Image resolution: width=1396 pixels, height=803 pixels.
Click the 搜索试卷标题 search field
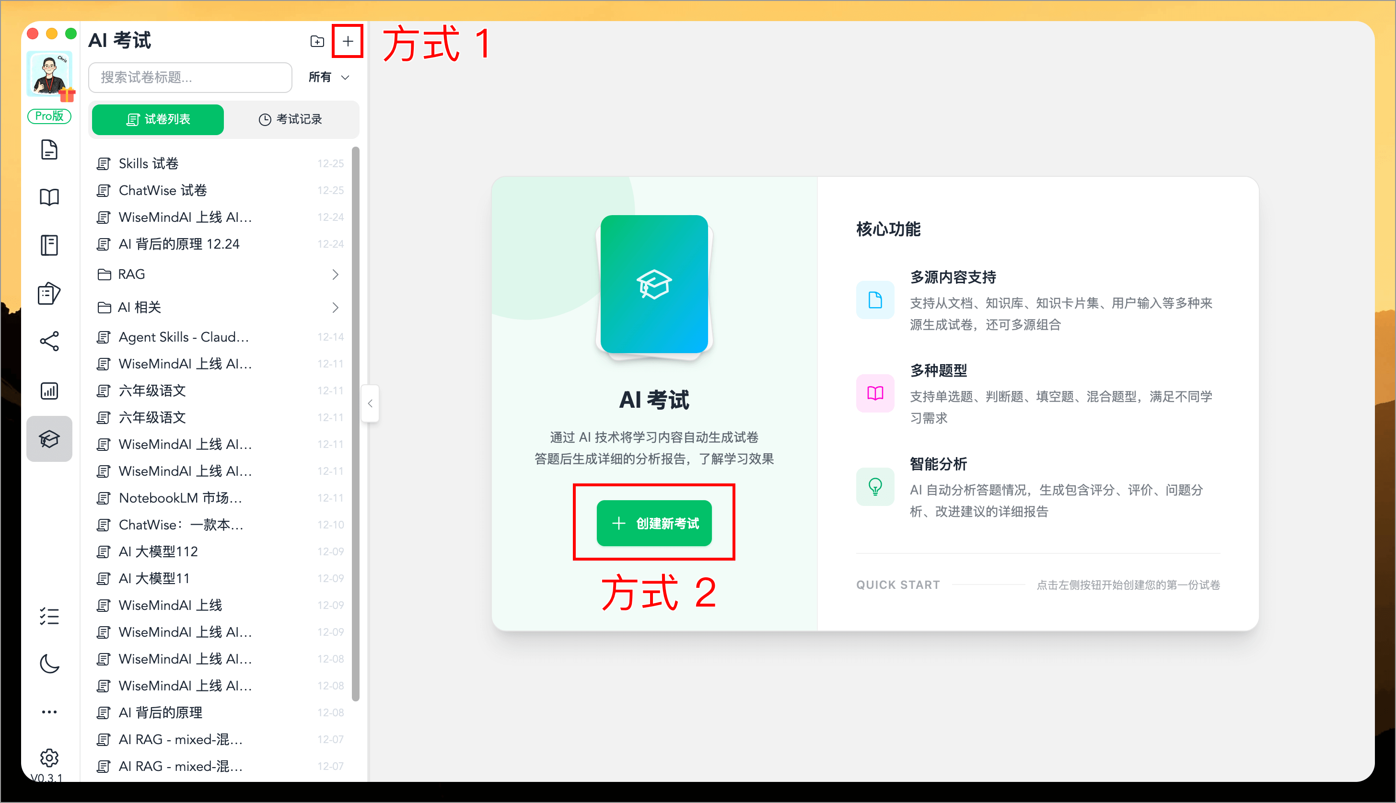coord(190,77)
